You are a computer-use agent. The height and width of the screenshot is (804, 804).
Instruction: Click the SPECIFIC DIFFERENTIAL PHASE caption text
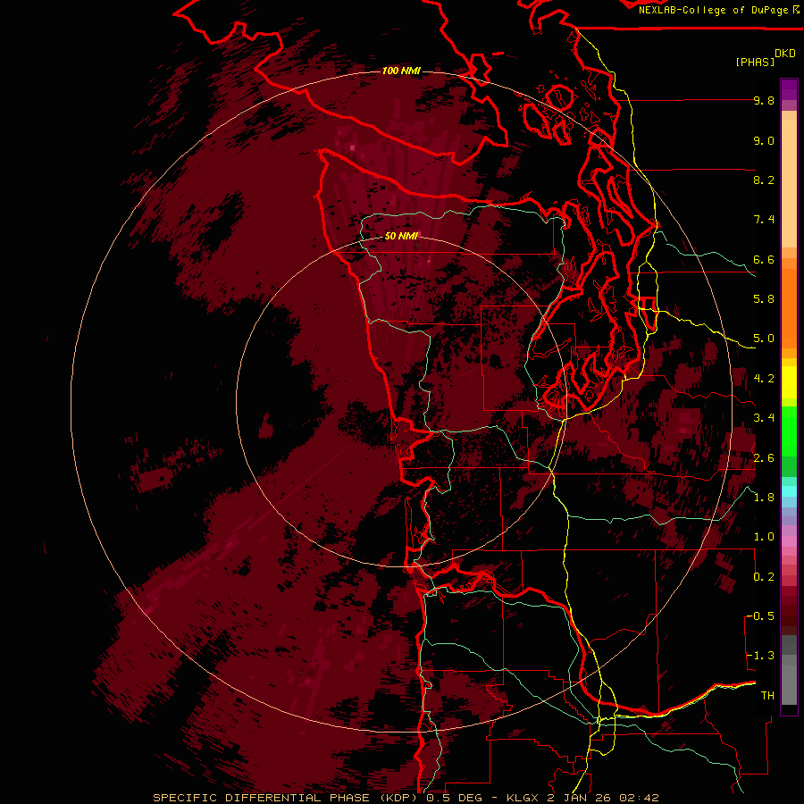(261, 798)
